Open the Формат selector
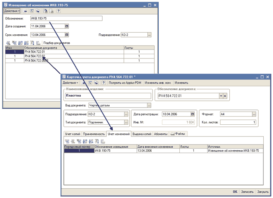The image size is (273, 198). tap(254, 114)
